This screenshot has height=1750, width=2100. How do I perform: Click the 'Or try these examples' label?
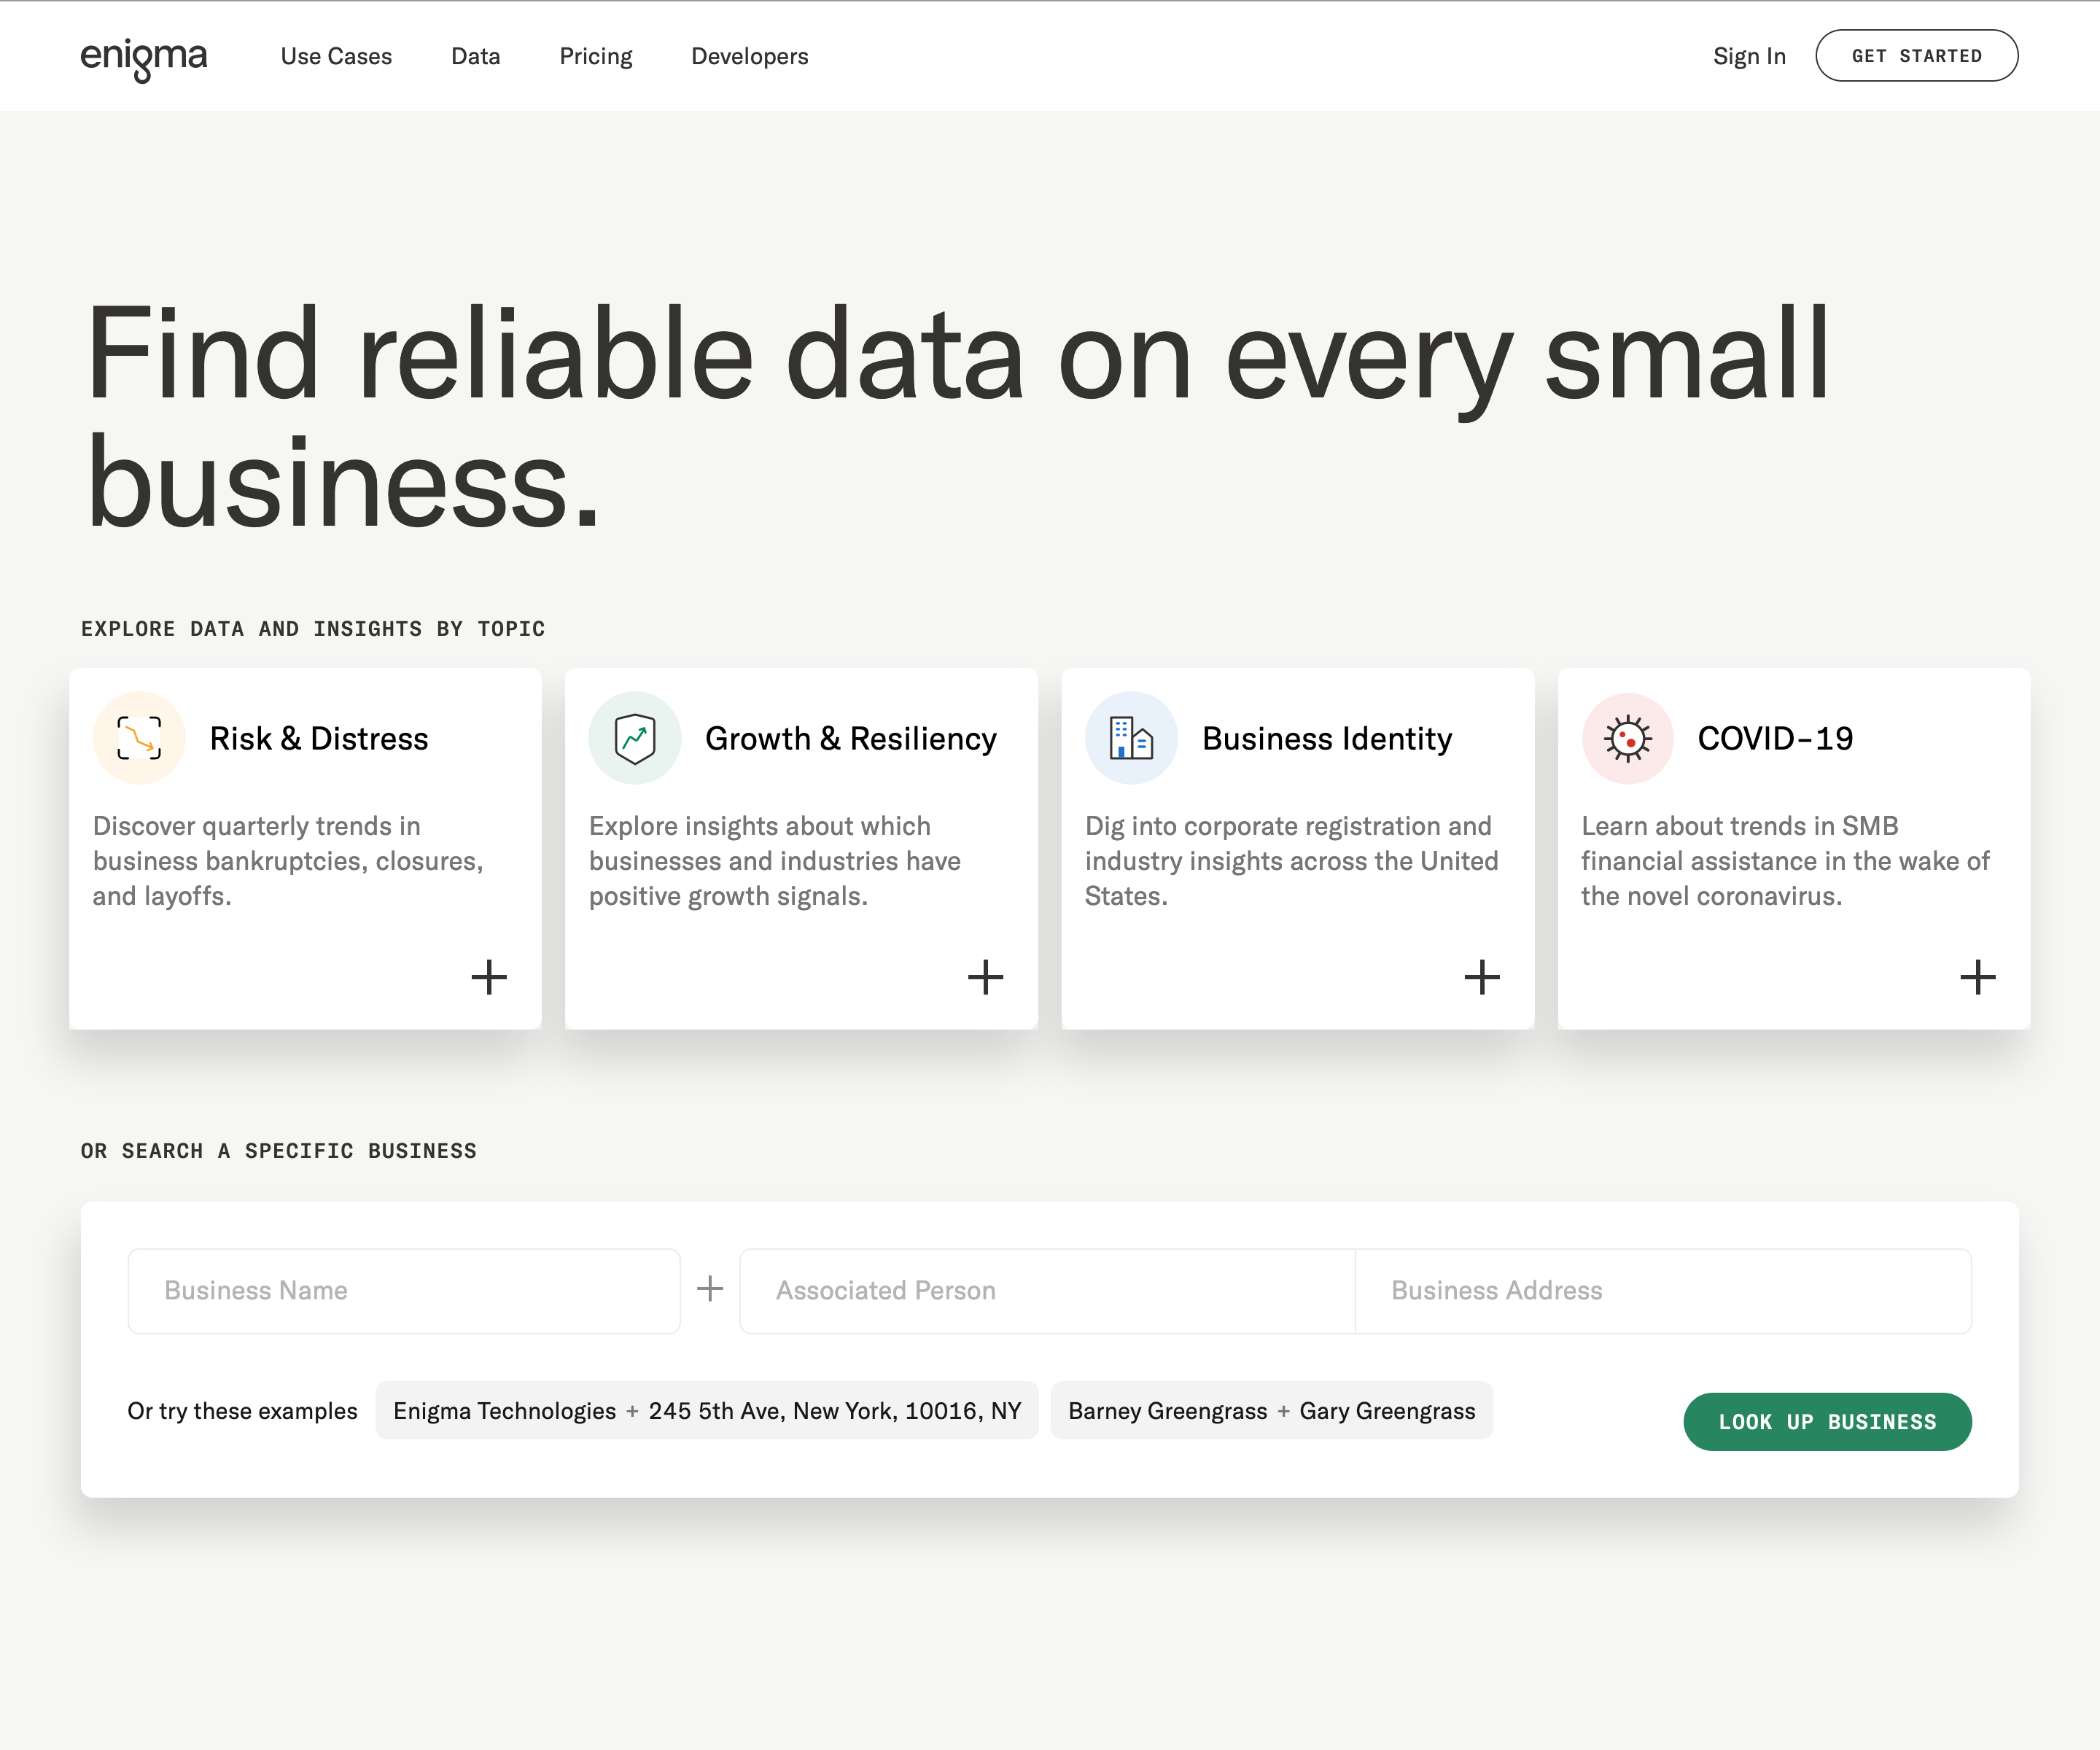click(x=242, y=1411)
